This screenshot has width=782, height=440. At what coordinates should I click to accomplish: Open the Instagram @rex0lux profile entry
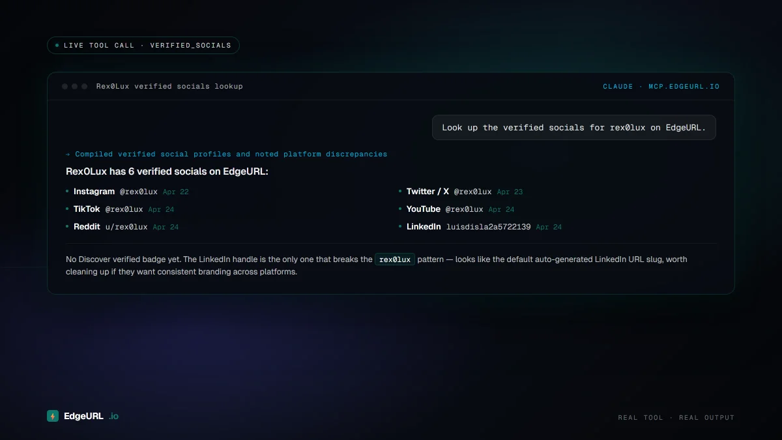(115, 192)
